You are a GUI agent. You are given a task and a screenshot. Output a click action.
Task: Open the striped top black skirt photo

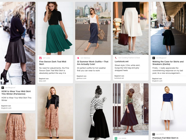point(93,111)
